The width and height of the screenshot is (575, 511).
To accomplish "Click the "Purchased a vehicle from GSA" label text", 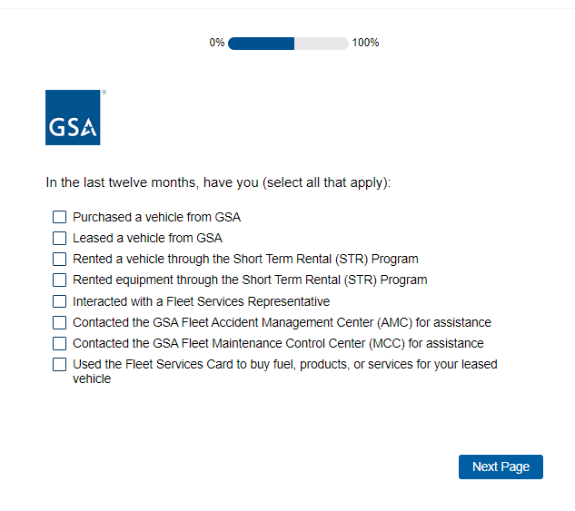I will (x=156, y=218).
